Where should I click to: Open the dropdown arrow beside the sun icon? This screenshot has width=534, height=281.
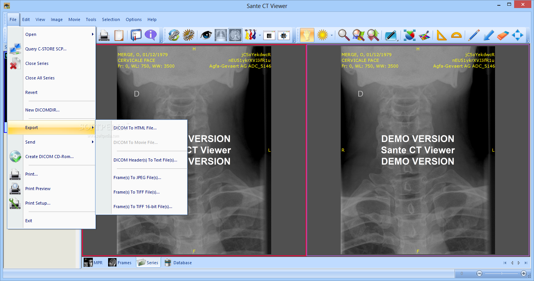pyautogui.click(x=332, y=36)
